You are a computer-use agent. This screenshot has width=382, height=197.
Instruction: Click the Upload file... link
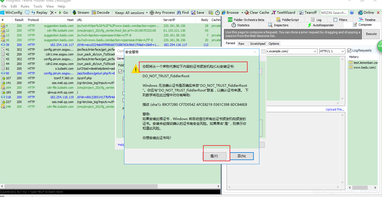[335, 109]
